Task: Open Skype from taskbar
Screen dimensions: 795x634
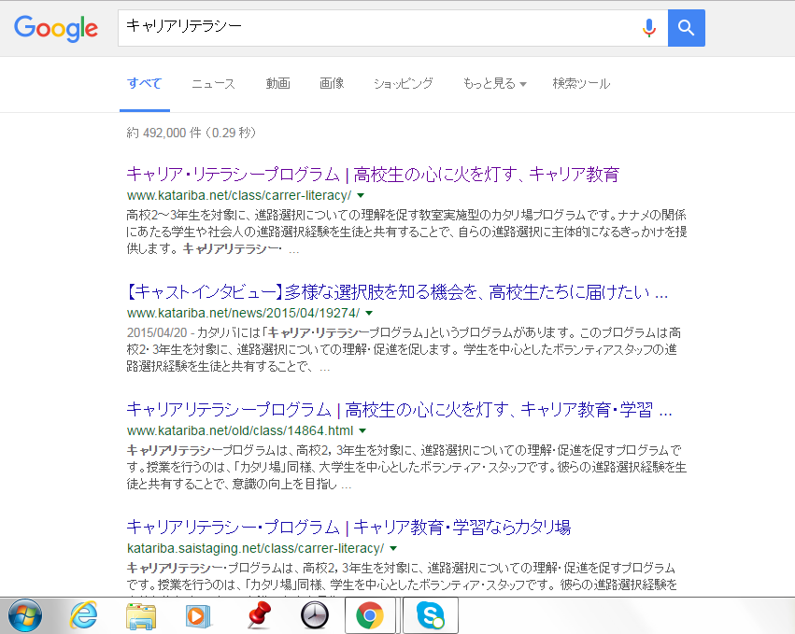Action: click(431, 615)
